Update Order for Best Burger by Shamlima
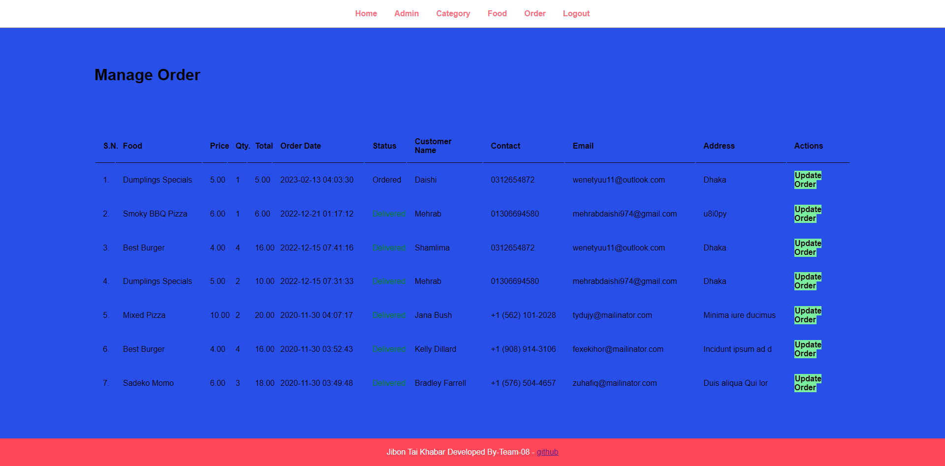The image size is (945, 466). tap(807, 248)
